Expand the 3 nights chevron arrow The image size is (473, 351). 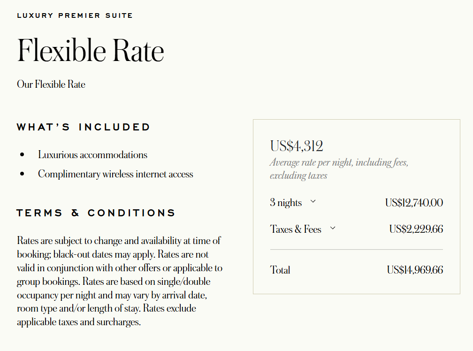coord(313,201)
